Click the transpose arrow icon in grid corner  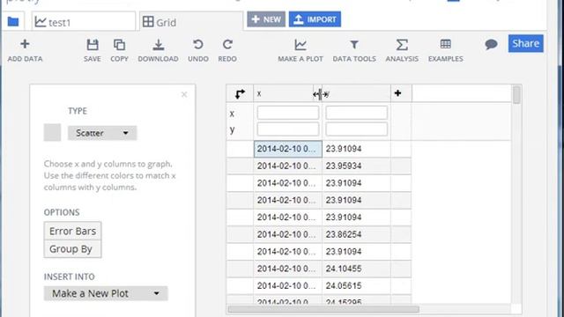click(x=240, y=94)
